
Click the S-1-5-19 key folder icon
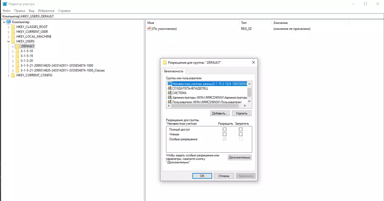(17, 56)
